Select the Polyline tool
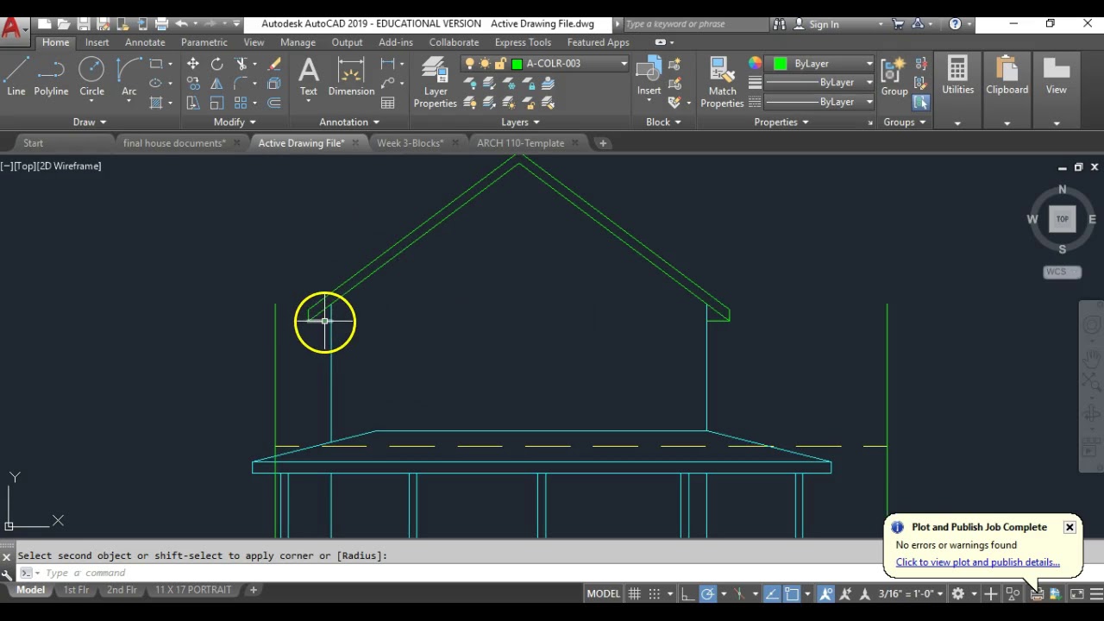 [x=51, y=76]
